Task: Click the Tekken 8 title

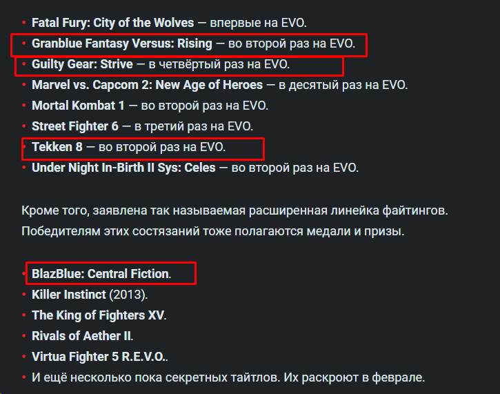Action: (x=57, y=148)
